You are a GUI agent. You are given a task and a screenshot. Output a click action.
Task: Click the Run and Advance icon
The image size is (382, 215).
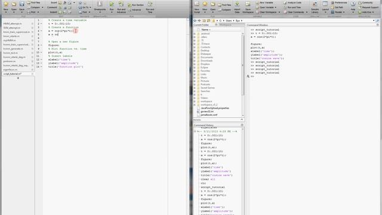pyautogui.click(x=121, y=4)
